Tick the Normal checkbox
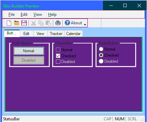 click(x=58, y=50)
